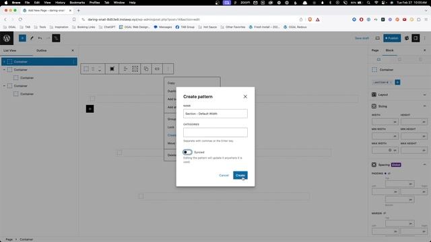Click the desktop device icon in Block sidebar
This screenshot has width=431, height=242.
pyautogui.click(x=378, y=59)
